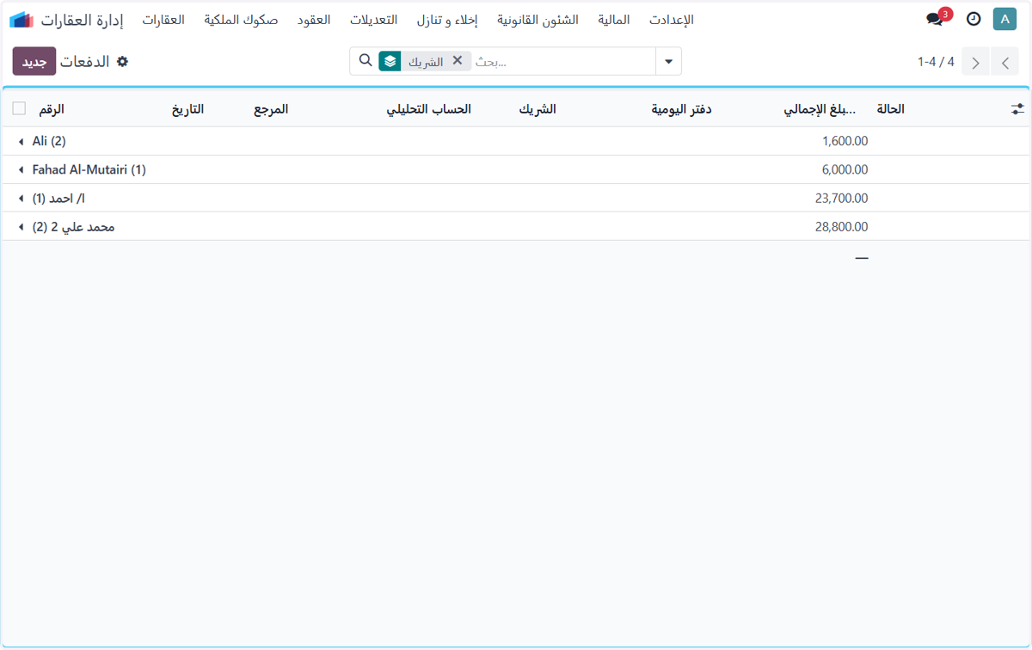Open the الشئون القانونية menu
The width and height of the screenshot is (1032, 650).
(x=537, y=20)
